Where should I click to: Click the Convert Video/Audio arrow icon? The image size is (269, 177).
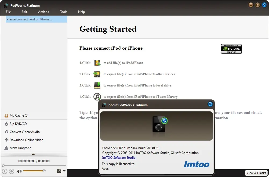[x=6, y=132]
